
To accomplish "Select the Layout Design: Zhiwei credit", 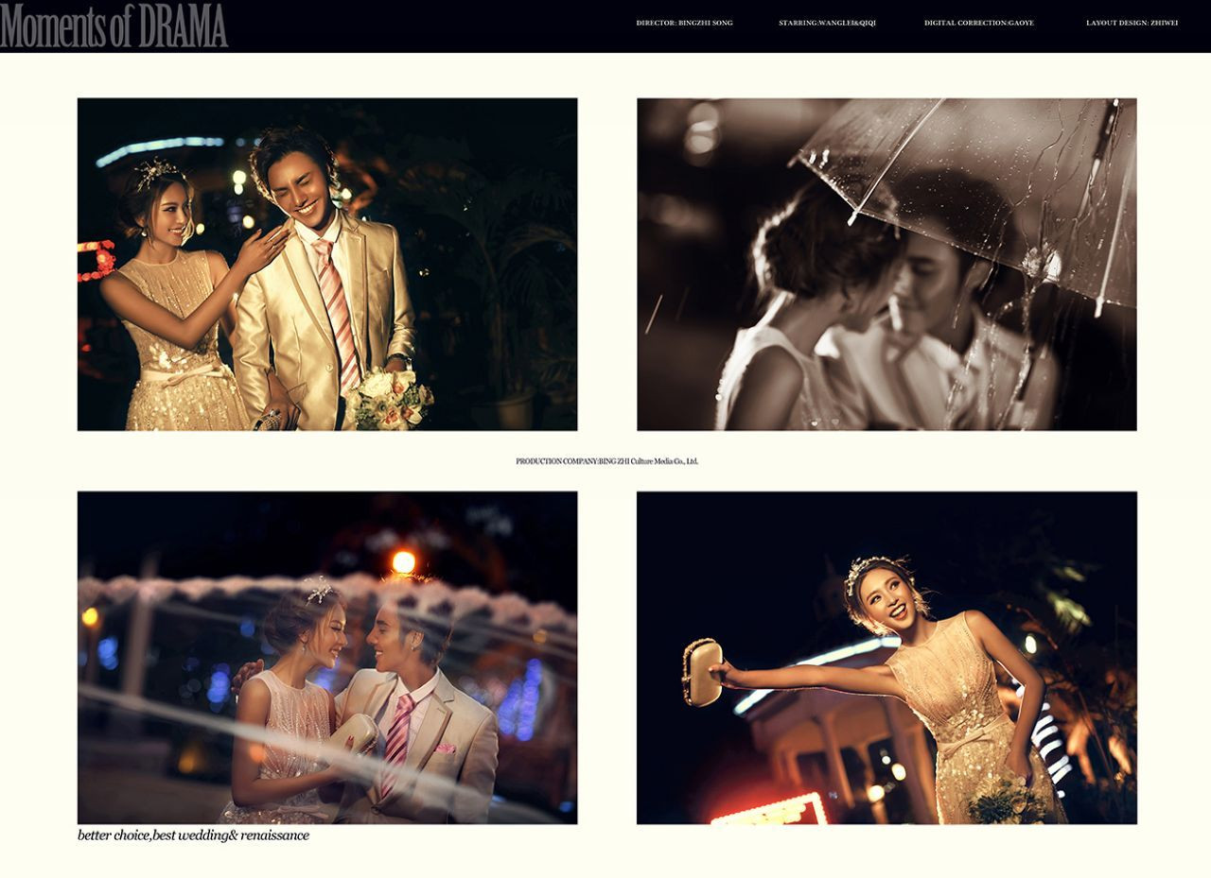I will click(x=1132, y=23).
